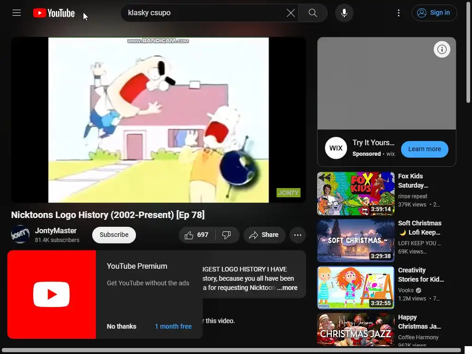Open the Wix advertiser logo
472x354 pixels.
pyautogui.click(x=336, y=148)
